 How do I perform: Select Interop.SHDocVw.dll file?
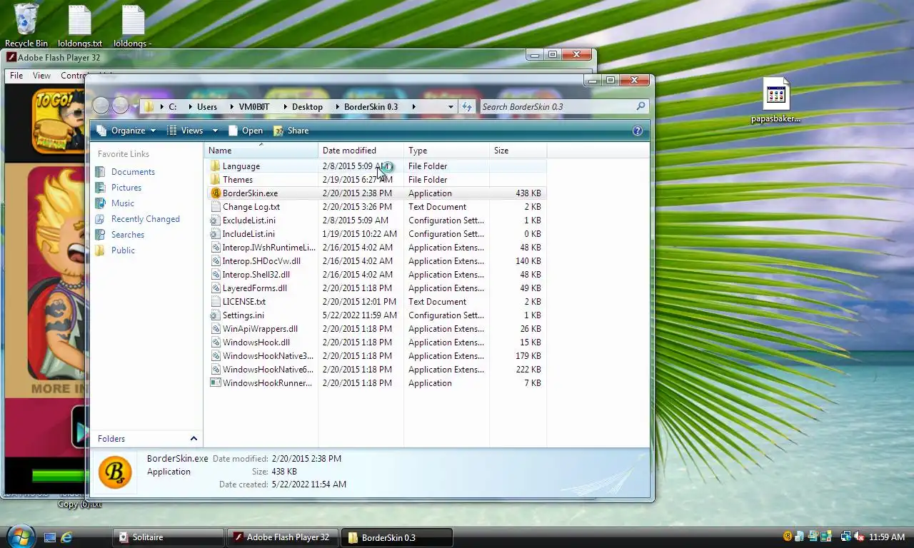coord(261,261)
